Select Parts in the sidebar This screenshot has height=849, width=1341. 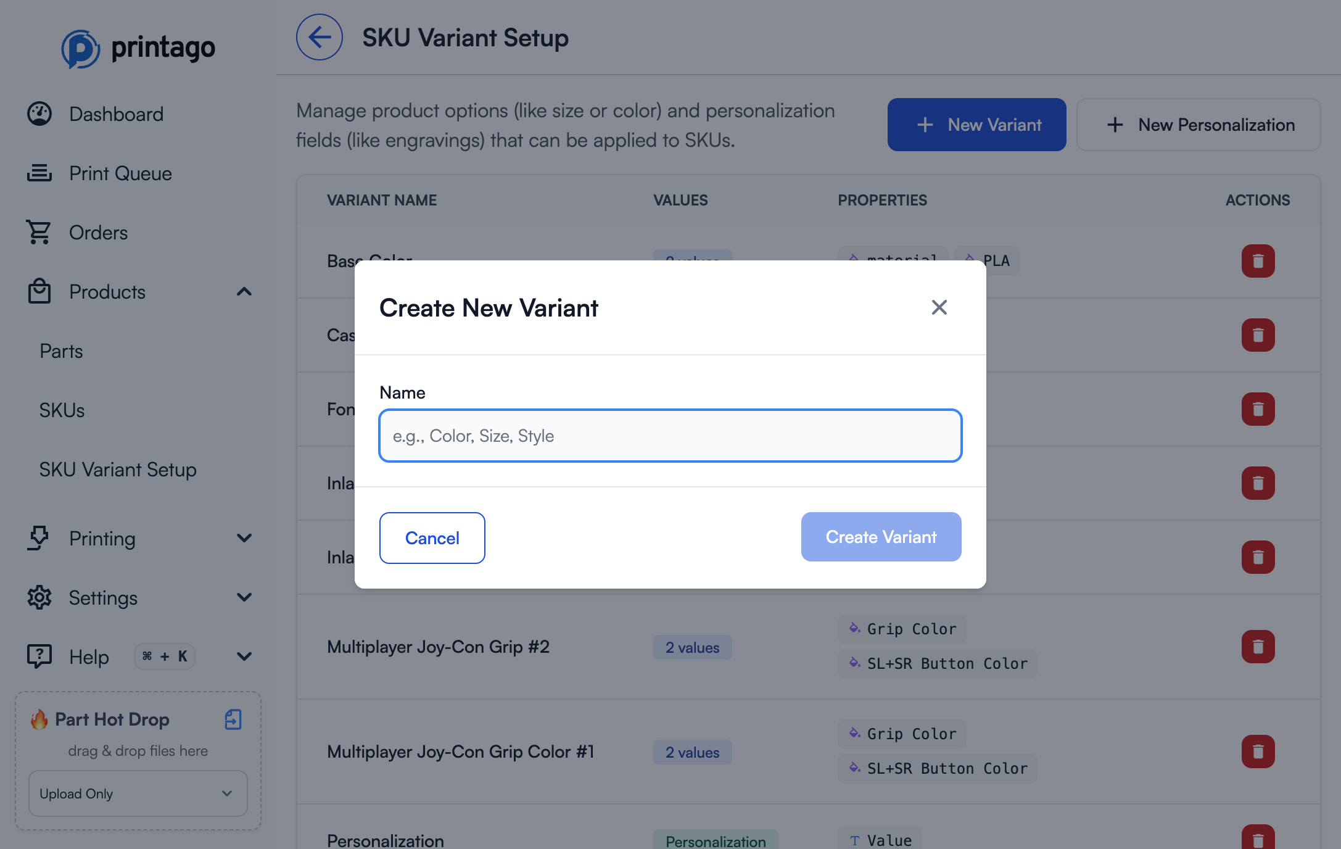pos(60,350)
